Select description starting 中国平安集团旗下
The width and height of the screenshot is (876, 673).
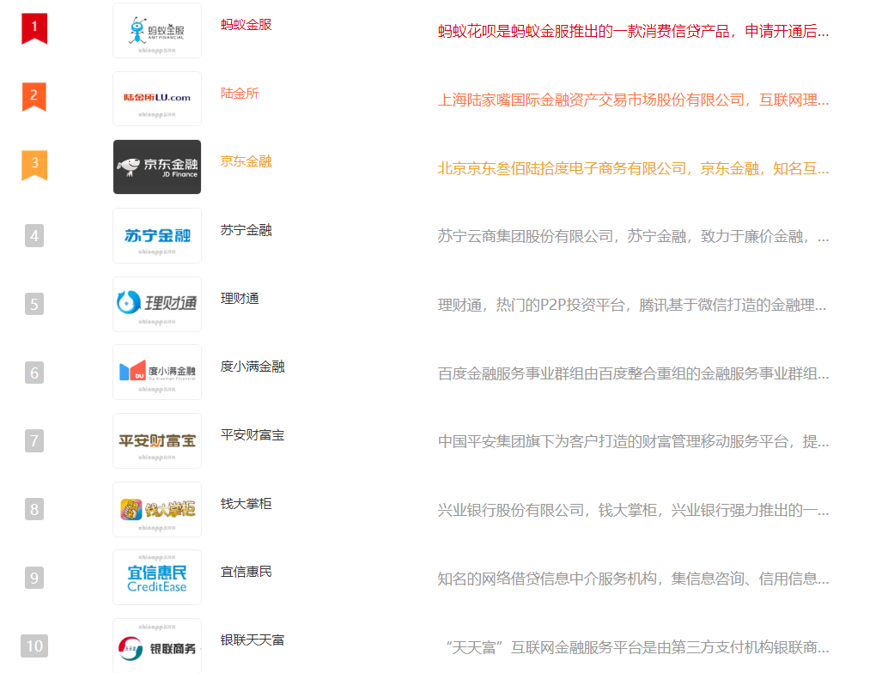pos(633,442)
